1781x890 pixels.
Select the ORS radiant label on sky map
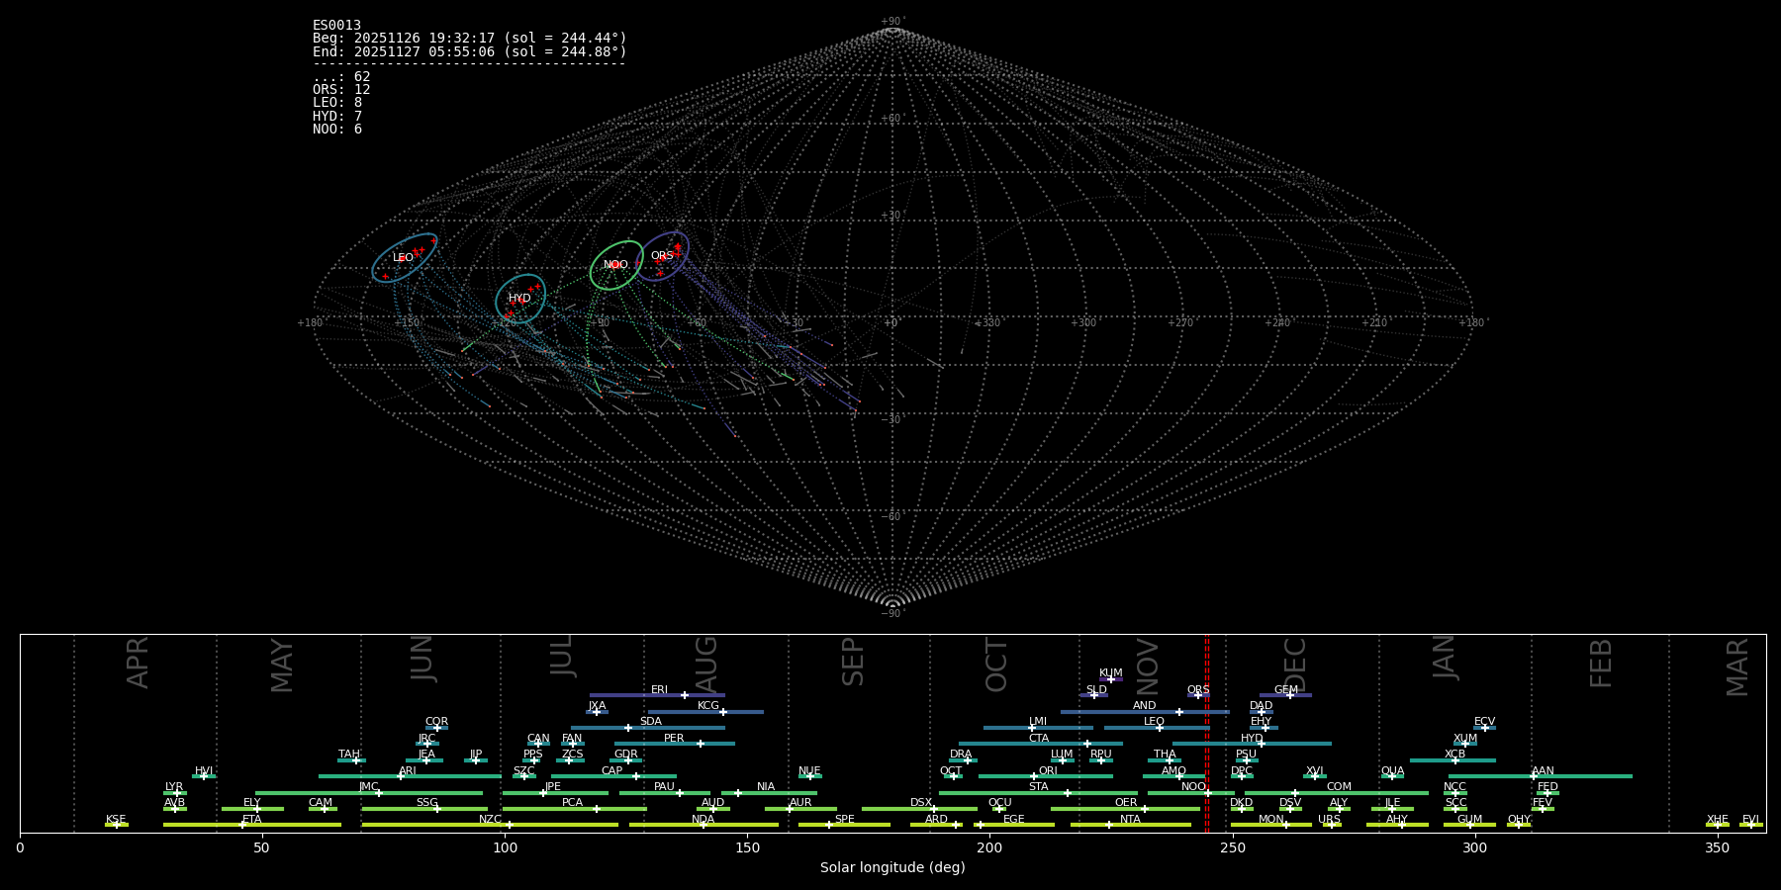(x=662, y=256)
